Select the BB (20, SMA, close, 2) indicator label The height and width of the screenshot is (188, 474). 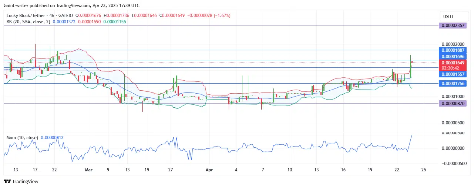pyautogui.click(x=28, y=22)
